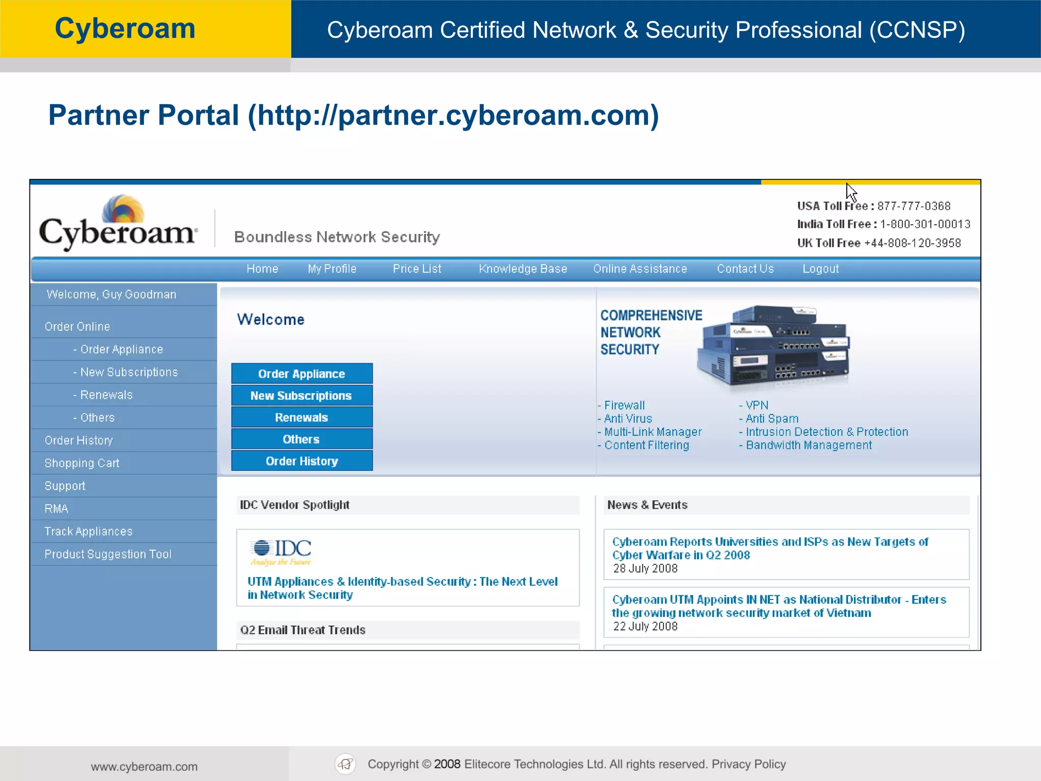
Task: Click www.cyberoam.com in the footer
Action: pos(144,767)
